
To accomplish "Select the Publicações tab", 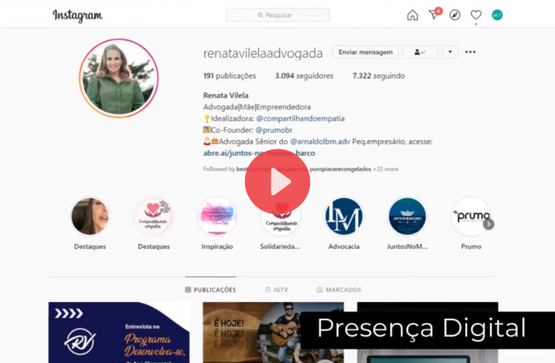I will click(x=210, y=290).
